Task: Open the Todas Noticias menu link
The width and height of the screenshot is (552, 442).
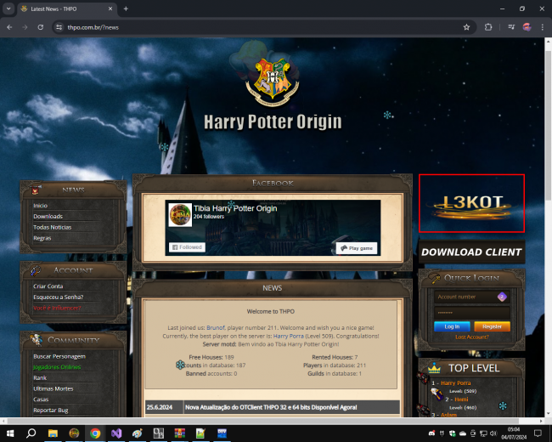Action: (52, 227)
